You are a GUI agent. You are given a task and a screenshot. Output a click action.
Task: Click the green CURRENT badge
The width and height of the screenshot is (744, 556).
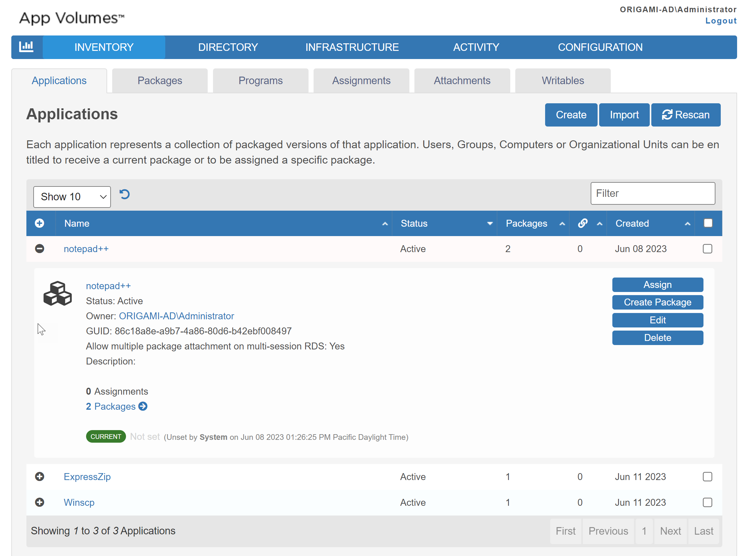pos(106,437)
